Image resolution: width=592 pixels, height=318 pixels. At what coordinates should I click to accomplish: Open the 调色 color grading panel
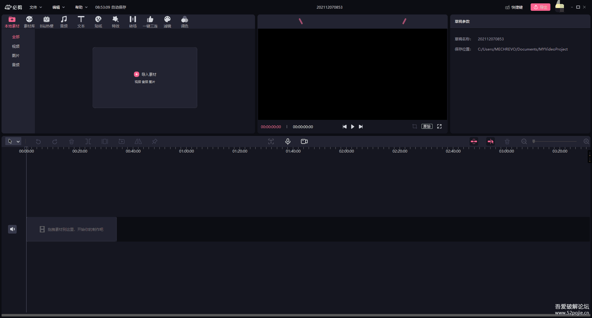coord(184,22)
